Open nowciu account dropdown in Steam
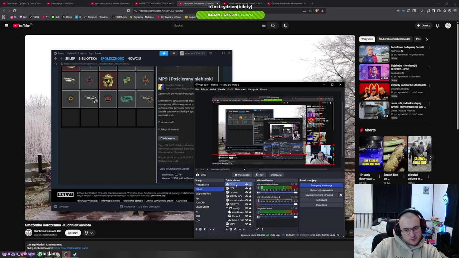The image size is (459, 258). tap(193, 53)
